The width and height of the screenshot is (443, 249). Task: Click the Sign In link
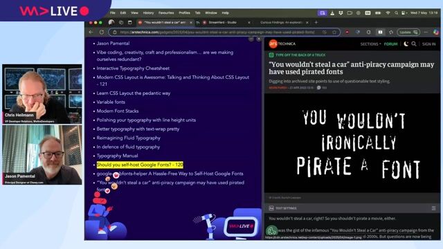(428, 44)
